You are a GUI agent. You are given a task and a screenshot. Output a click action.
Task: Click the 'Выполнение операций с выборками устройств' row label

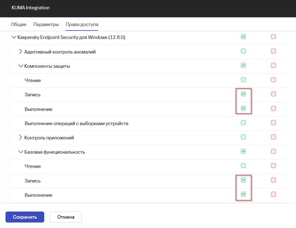click(76, 124)
